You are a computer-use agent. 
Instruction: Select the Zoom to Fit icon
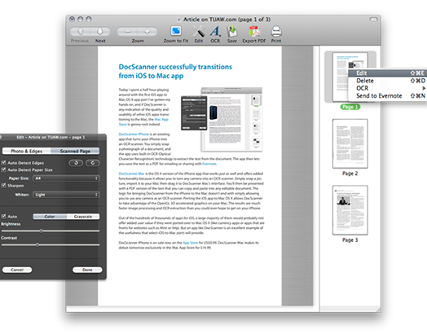tap(176, 31)
